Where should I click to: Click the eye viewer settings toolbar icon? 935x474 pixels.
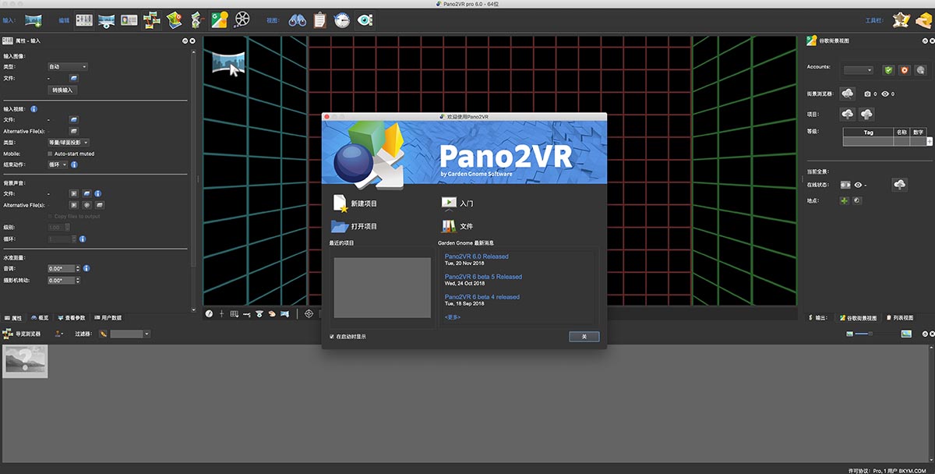coord(365,20)
